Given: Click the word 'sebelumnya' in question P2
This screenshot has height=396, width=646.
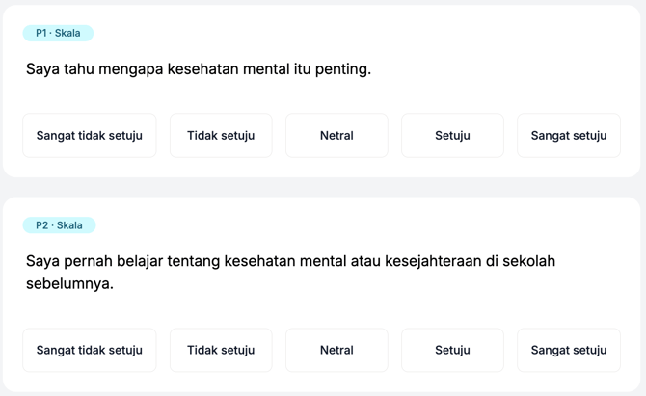Looking at the screenshot, I should pyautogui.click(x=69, y=283).
